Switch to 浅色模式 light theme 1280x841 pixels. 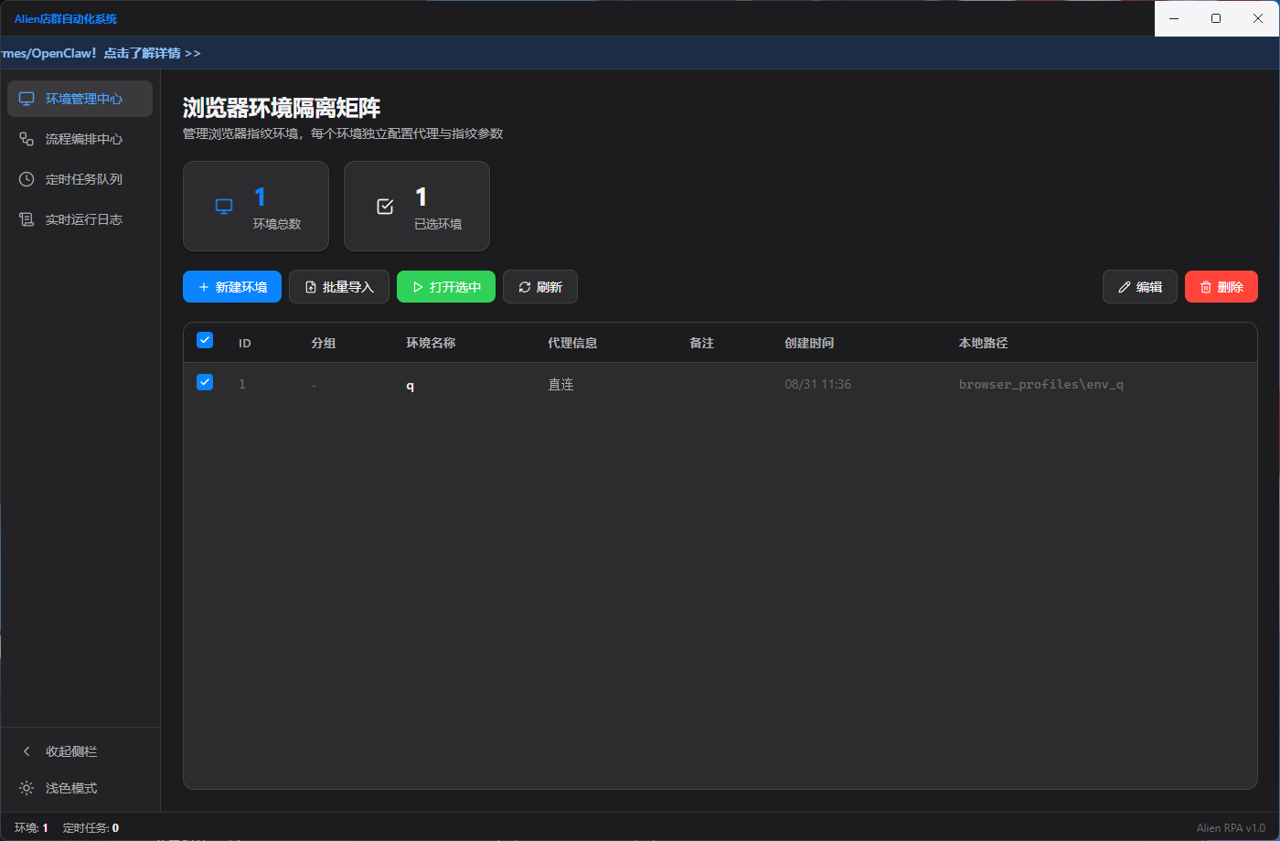tap(80, 788)
